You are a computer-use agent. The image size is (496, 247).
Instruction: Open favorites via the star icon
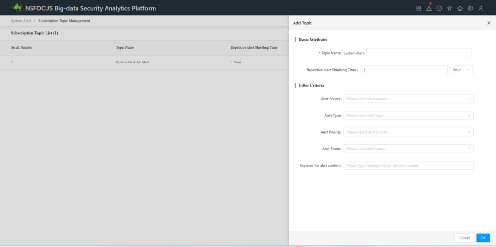[x=449, y=8]
